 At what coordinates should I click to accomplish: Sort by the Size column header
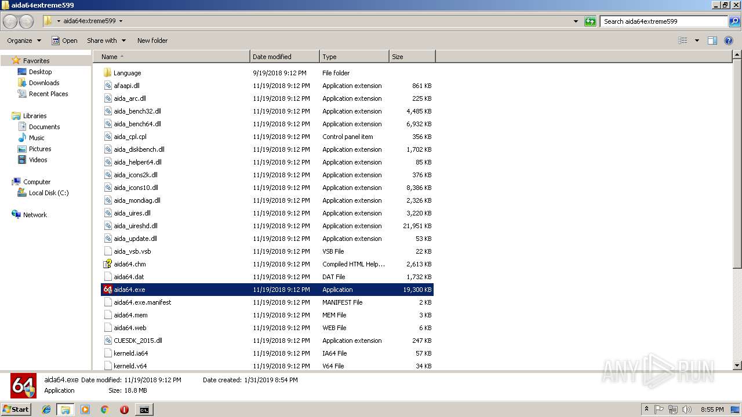pos(412,57)
